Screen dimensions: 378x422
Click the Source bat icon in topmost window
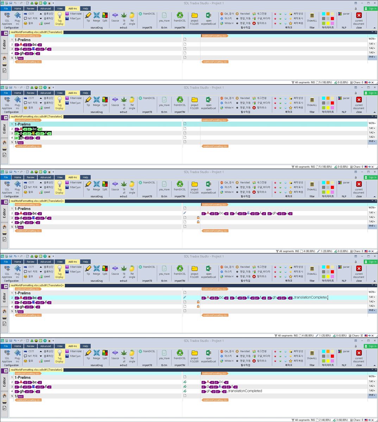tap(115, 17)
